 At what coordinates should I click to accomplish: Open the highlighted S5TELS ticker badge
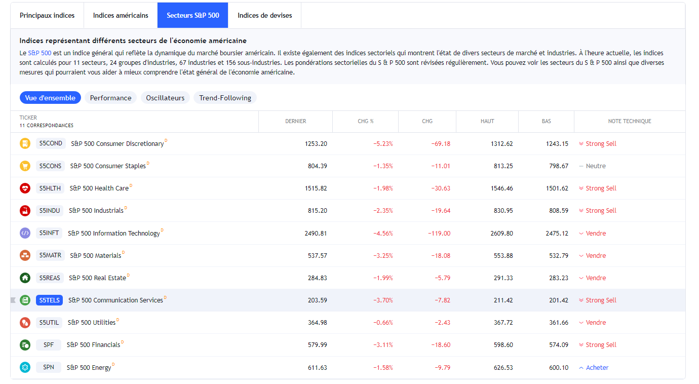point(50,300)
